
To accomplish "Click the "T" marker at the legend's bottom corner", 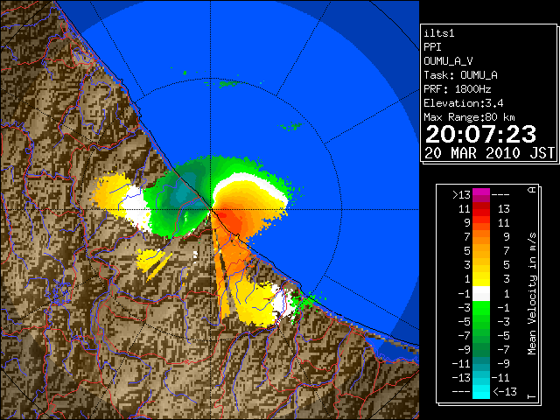I will click(x=532, y=396).
